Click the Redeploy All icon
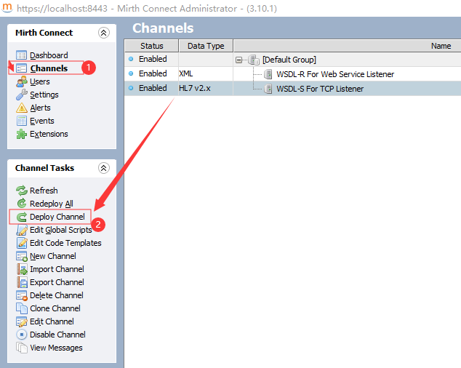 click(22, 203)
